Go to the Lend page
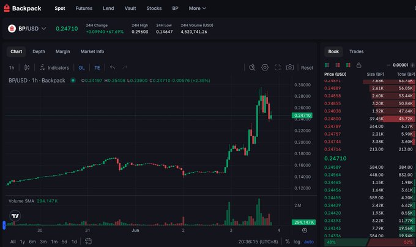Screen dimensions: 416x247 tap(108, 8)
